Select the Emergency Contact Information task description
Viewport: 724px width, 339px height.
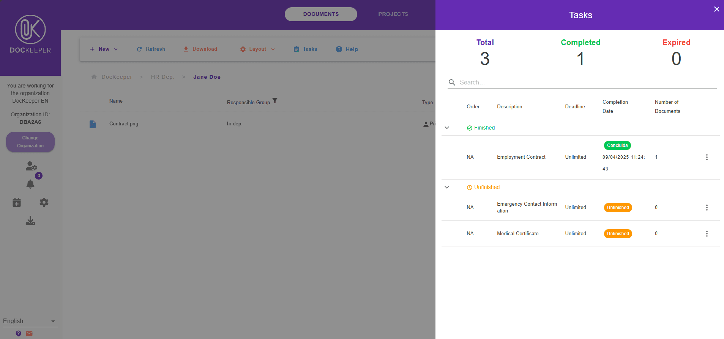click(x=527, y=208)
